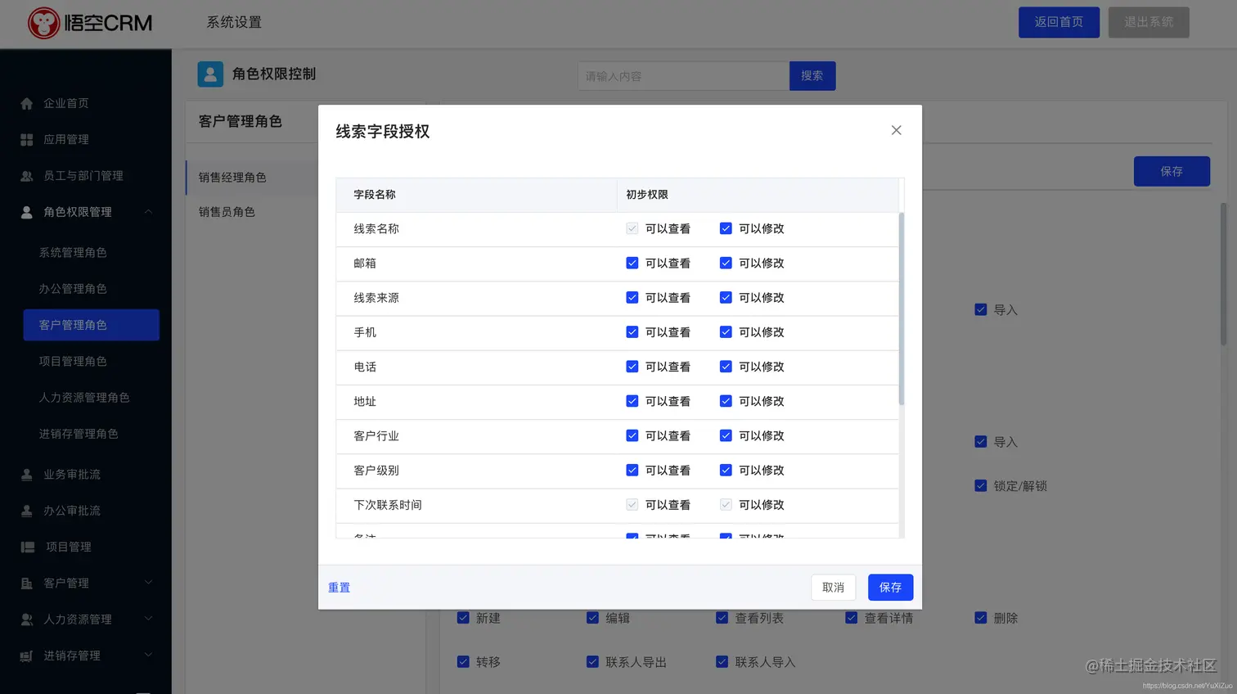Image resolution: width=1237 pixels, height=694 pixels.
Task: Enable 可以查看 for the 邮箱 field
Action: click(x=632, y=263)
